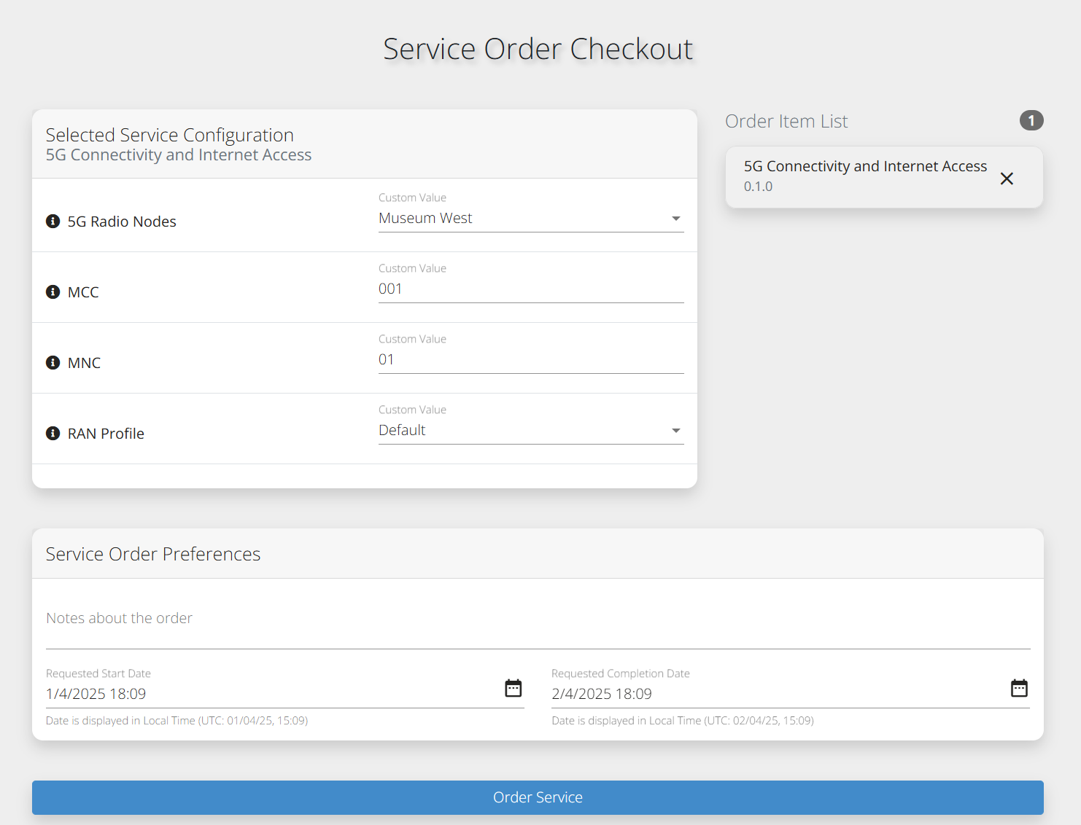
Task: Click the info icon beside RAN Profile
Action: tap(53, 433)
